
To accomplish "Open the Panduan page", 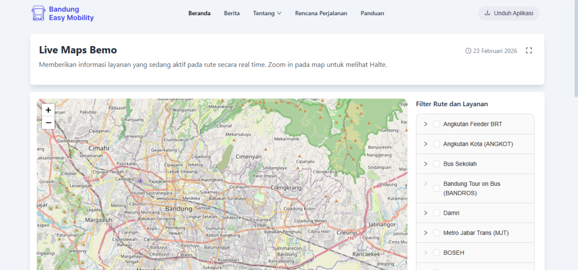I will 372,13.
